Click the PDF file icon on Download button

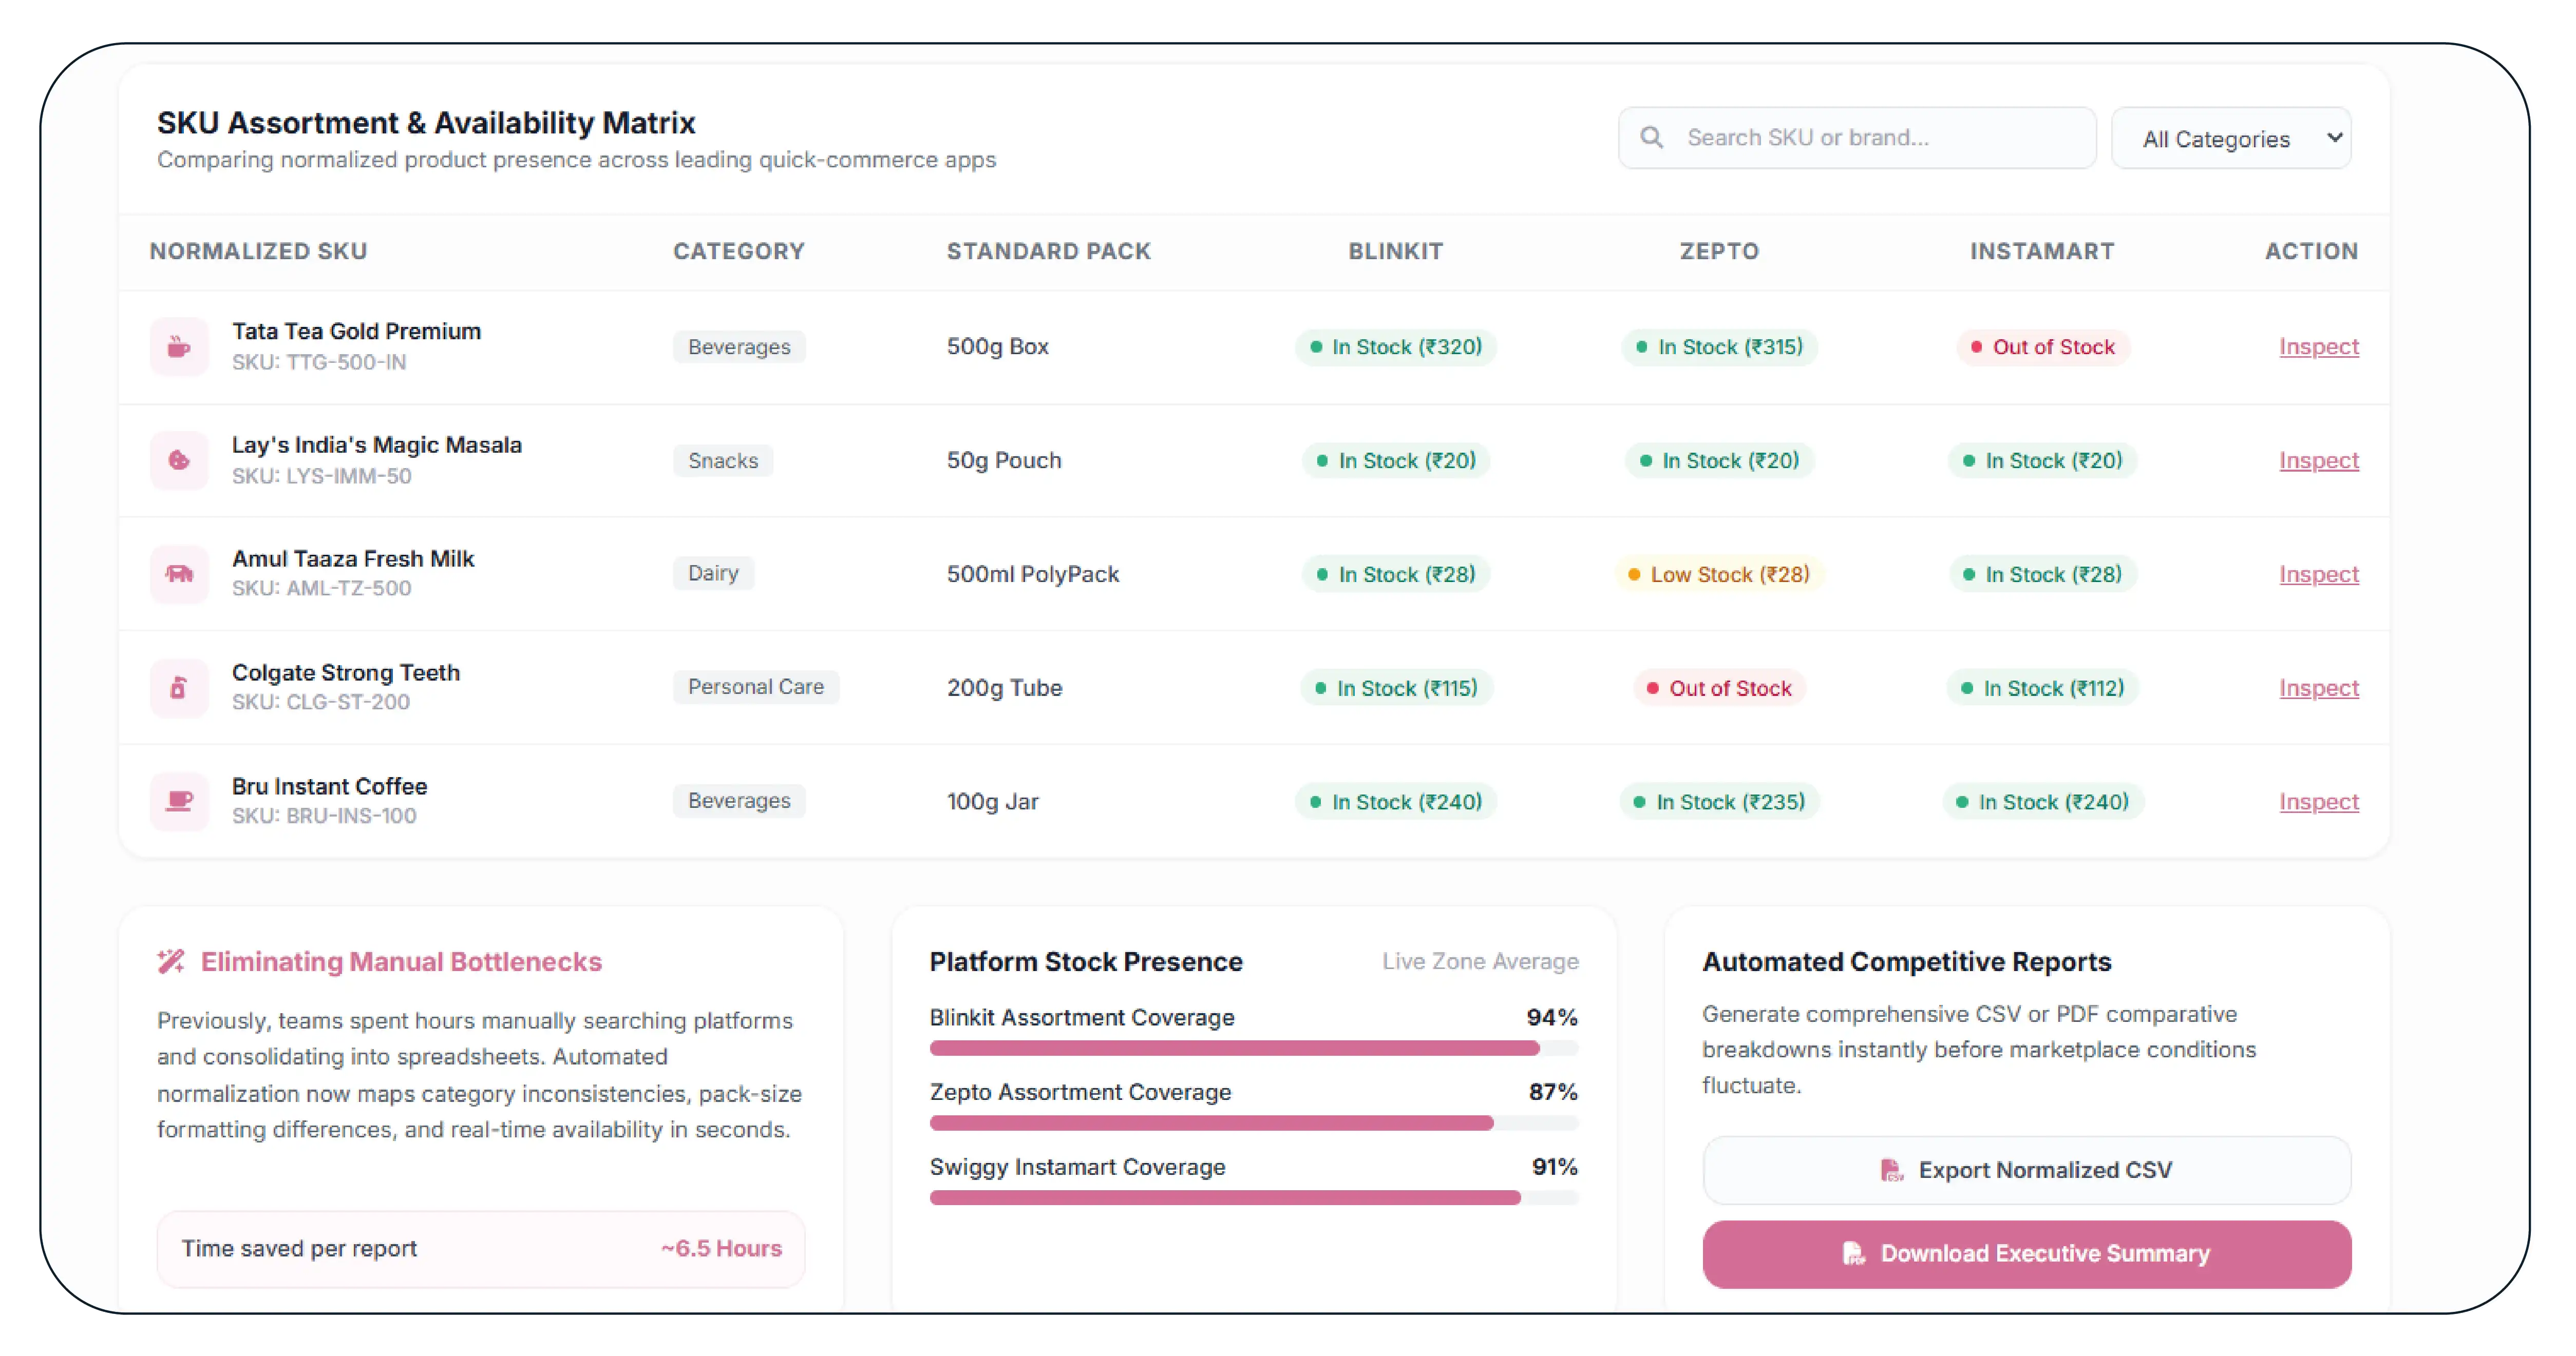coord(1853,1253)
